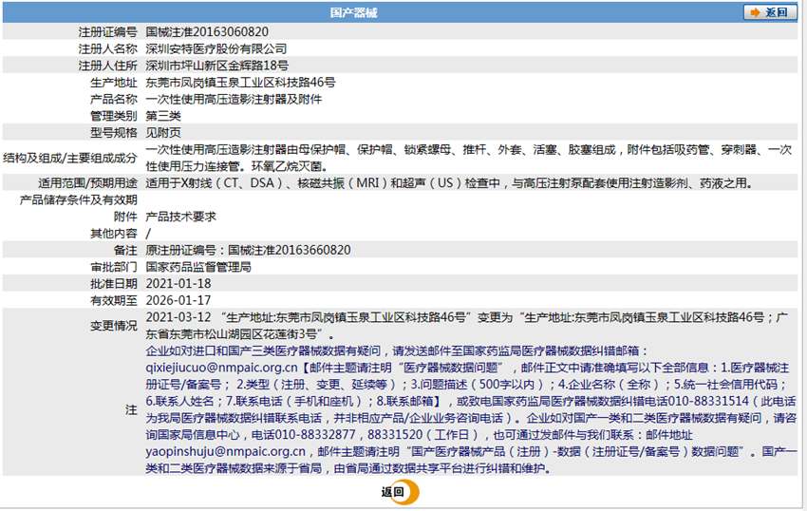807x511 pixels.
Task: Click model specification value 见附页
Action: 163,133
